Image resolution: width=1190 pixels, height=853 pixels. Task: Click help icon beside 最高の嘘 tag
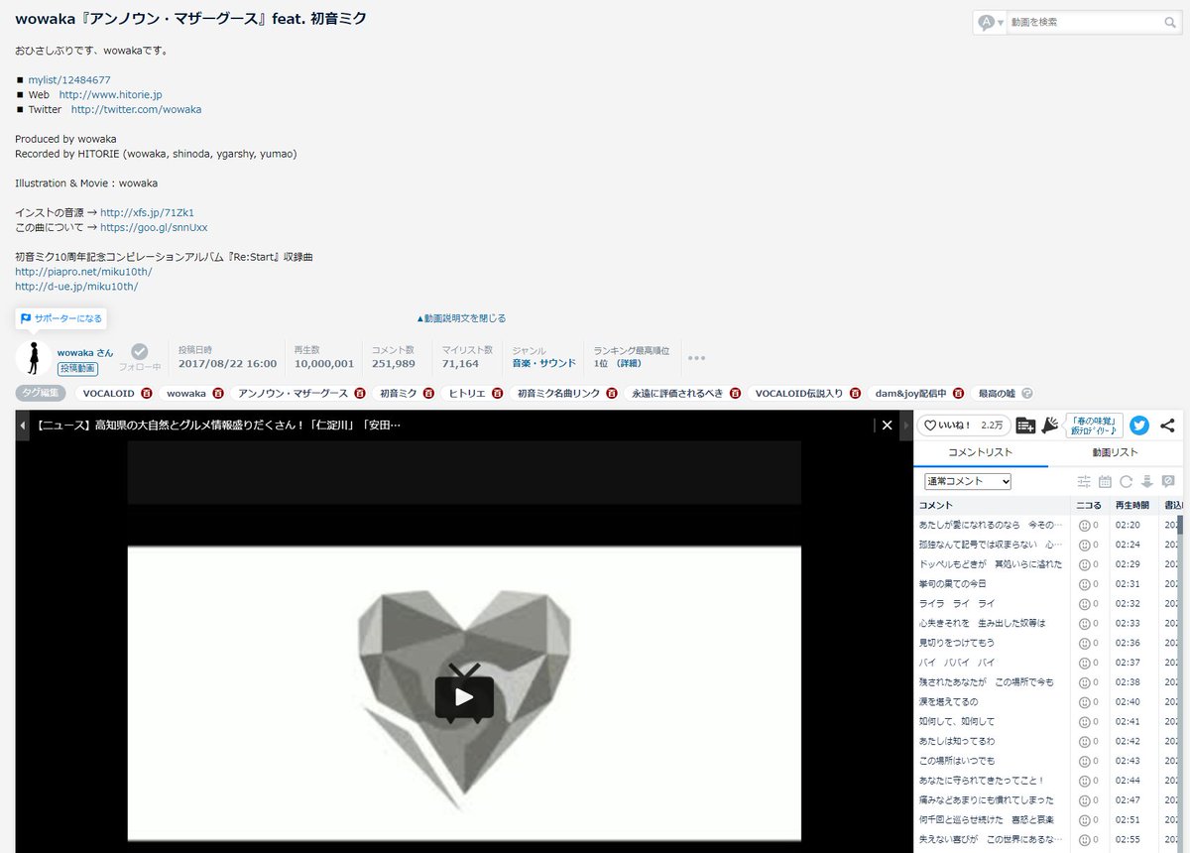[1027, 393]
